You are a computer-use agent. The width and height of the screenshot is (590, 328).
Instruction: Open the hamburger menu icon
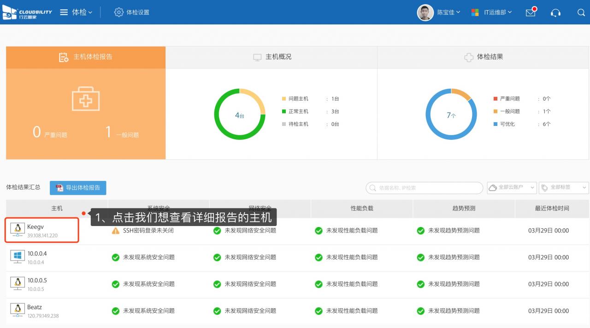click(x=64, y=12)
